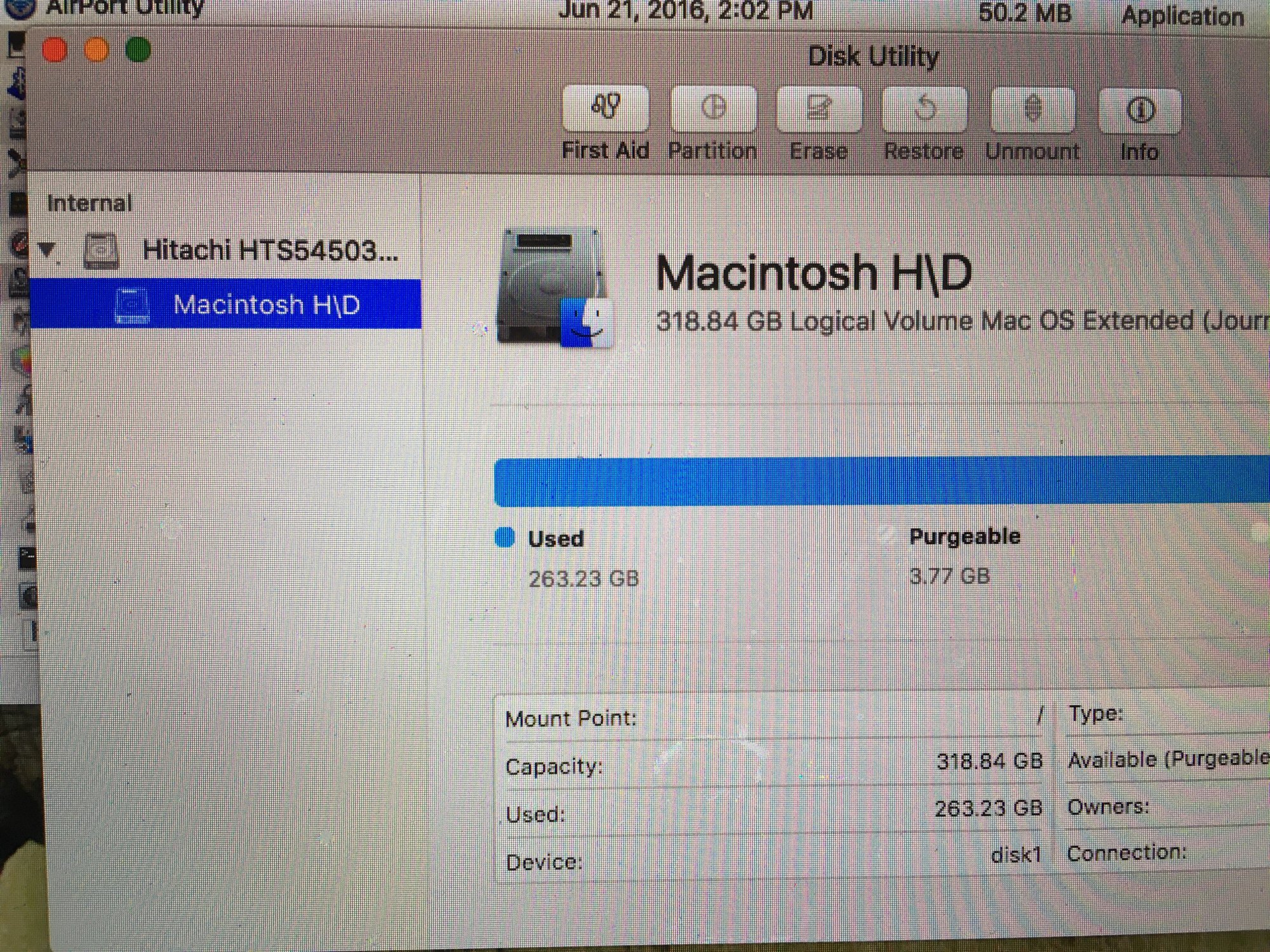Click the blue Used legend dot
The height and width of the screenshot is (952, 1270).
[505, 538]
